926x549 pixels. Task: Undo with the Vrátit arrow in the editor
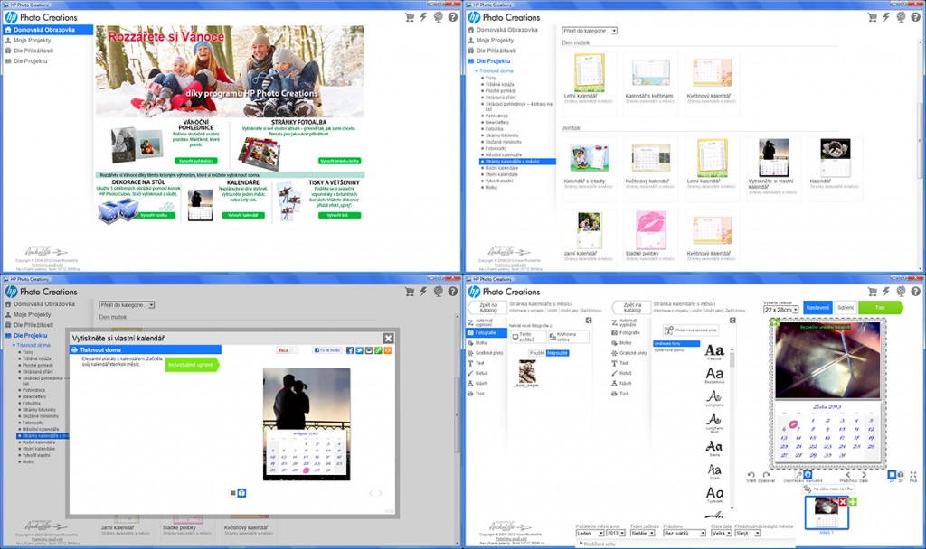coord(751,474)
